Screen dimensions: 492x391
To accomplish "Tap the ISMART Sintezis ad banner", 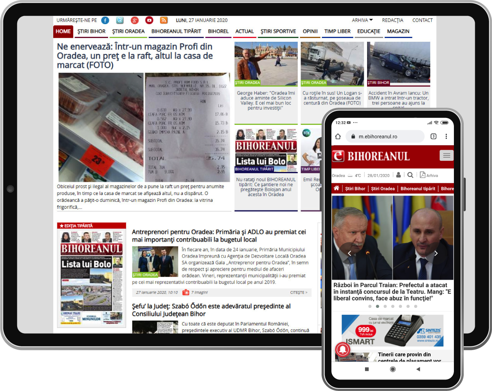I will pos(392,330).
